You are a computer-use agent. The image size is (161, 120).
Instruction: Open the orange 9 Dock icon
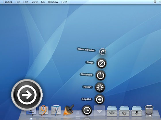coord(44,111)
